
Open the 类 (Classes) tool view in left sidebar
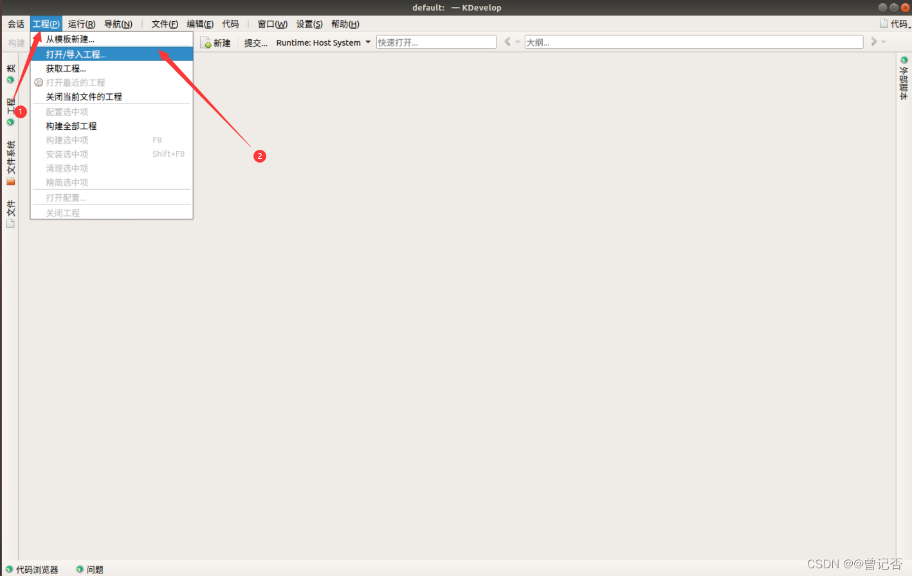coord(10,73)
